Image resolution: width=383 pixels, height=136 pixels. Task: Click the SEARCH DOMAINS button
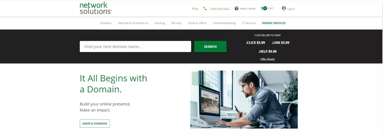coord(95,124)
